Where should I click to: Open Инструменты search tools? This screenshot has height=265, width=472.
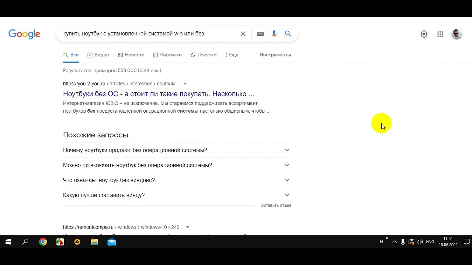[275, 55]
